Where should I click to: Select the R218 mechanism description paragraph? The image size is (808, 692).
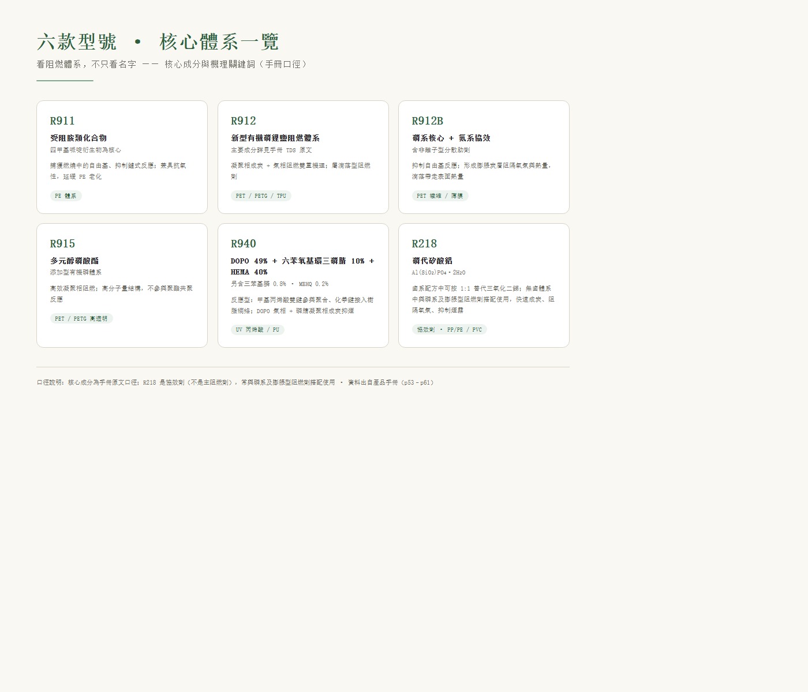pyautogui.click(x=484, y=299)
